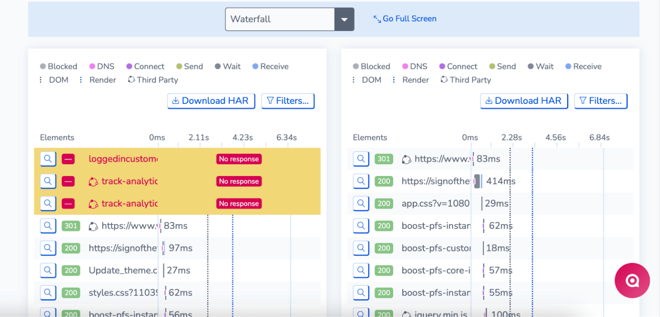Open request details for loggedincustomer via its magnifier icon
660x317 pixels.
(48, 158)
